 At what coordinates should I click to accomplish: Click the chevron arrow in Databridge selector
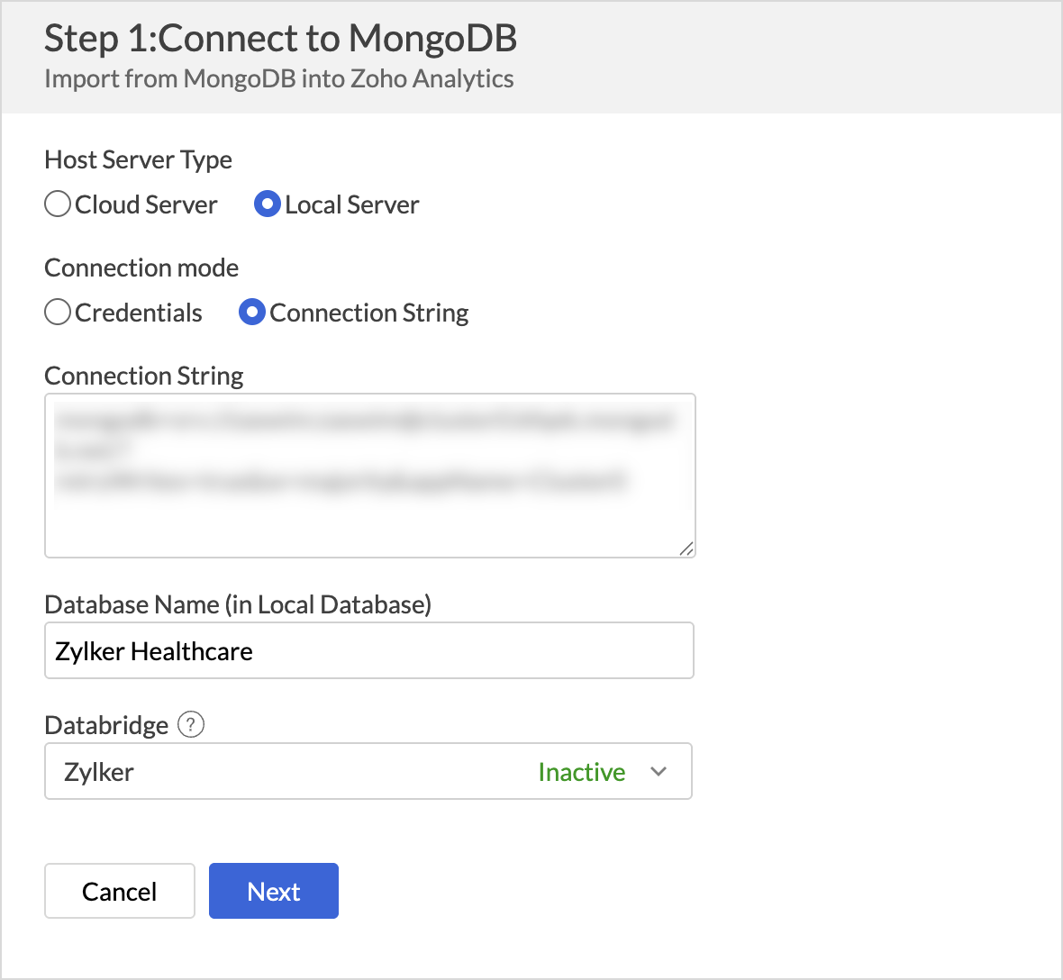click(x=659, y=771)
